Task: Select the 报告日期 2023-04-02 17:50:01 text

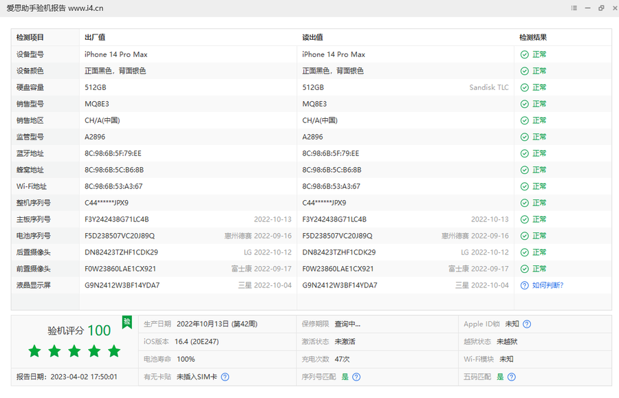Action: coord(67,377)
